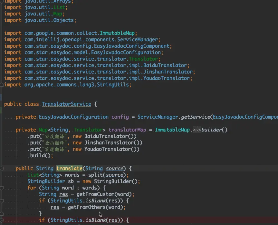This screenshot has height=225, width=278.
Task: Collapse fold marker on the getFromCustom if block
Action: pos(2,201)
